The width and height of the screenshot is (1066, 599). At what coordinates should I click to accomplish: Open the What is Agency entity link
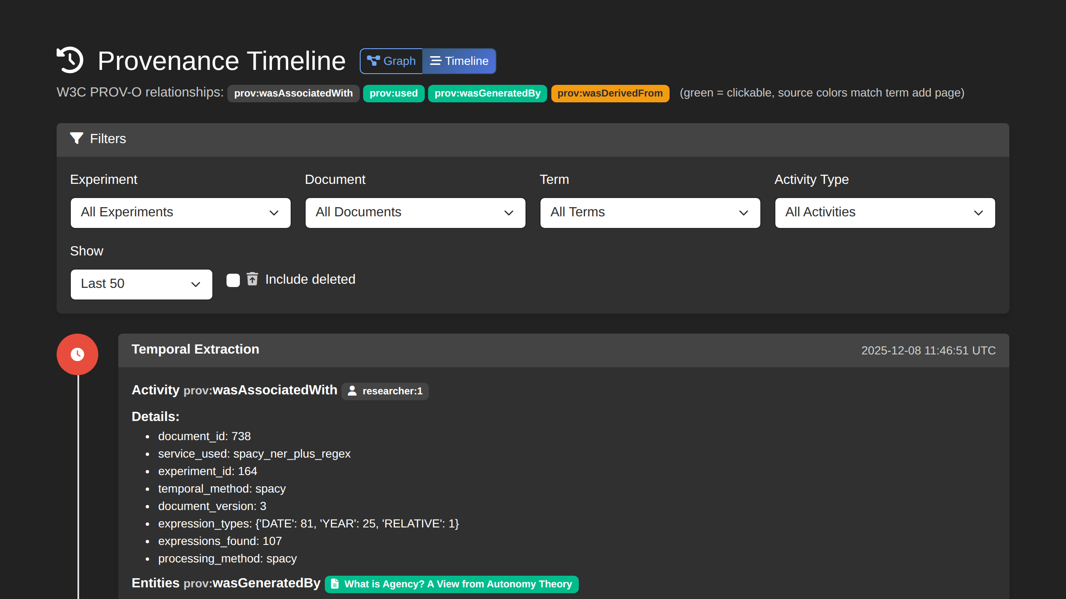451,584
